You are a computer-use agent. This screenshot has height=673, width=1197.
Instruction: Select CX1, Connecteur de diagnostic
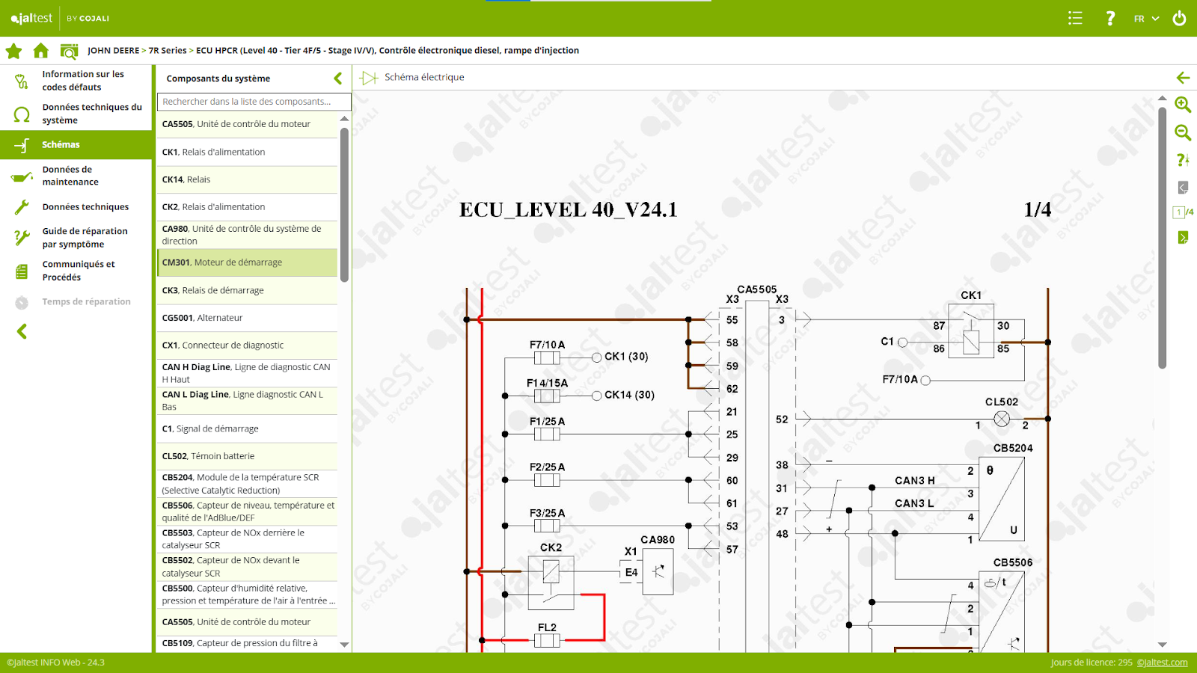[247, 345]
